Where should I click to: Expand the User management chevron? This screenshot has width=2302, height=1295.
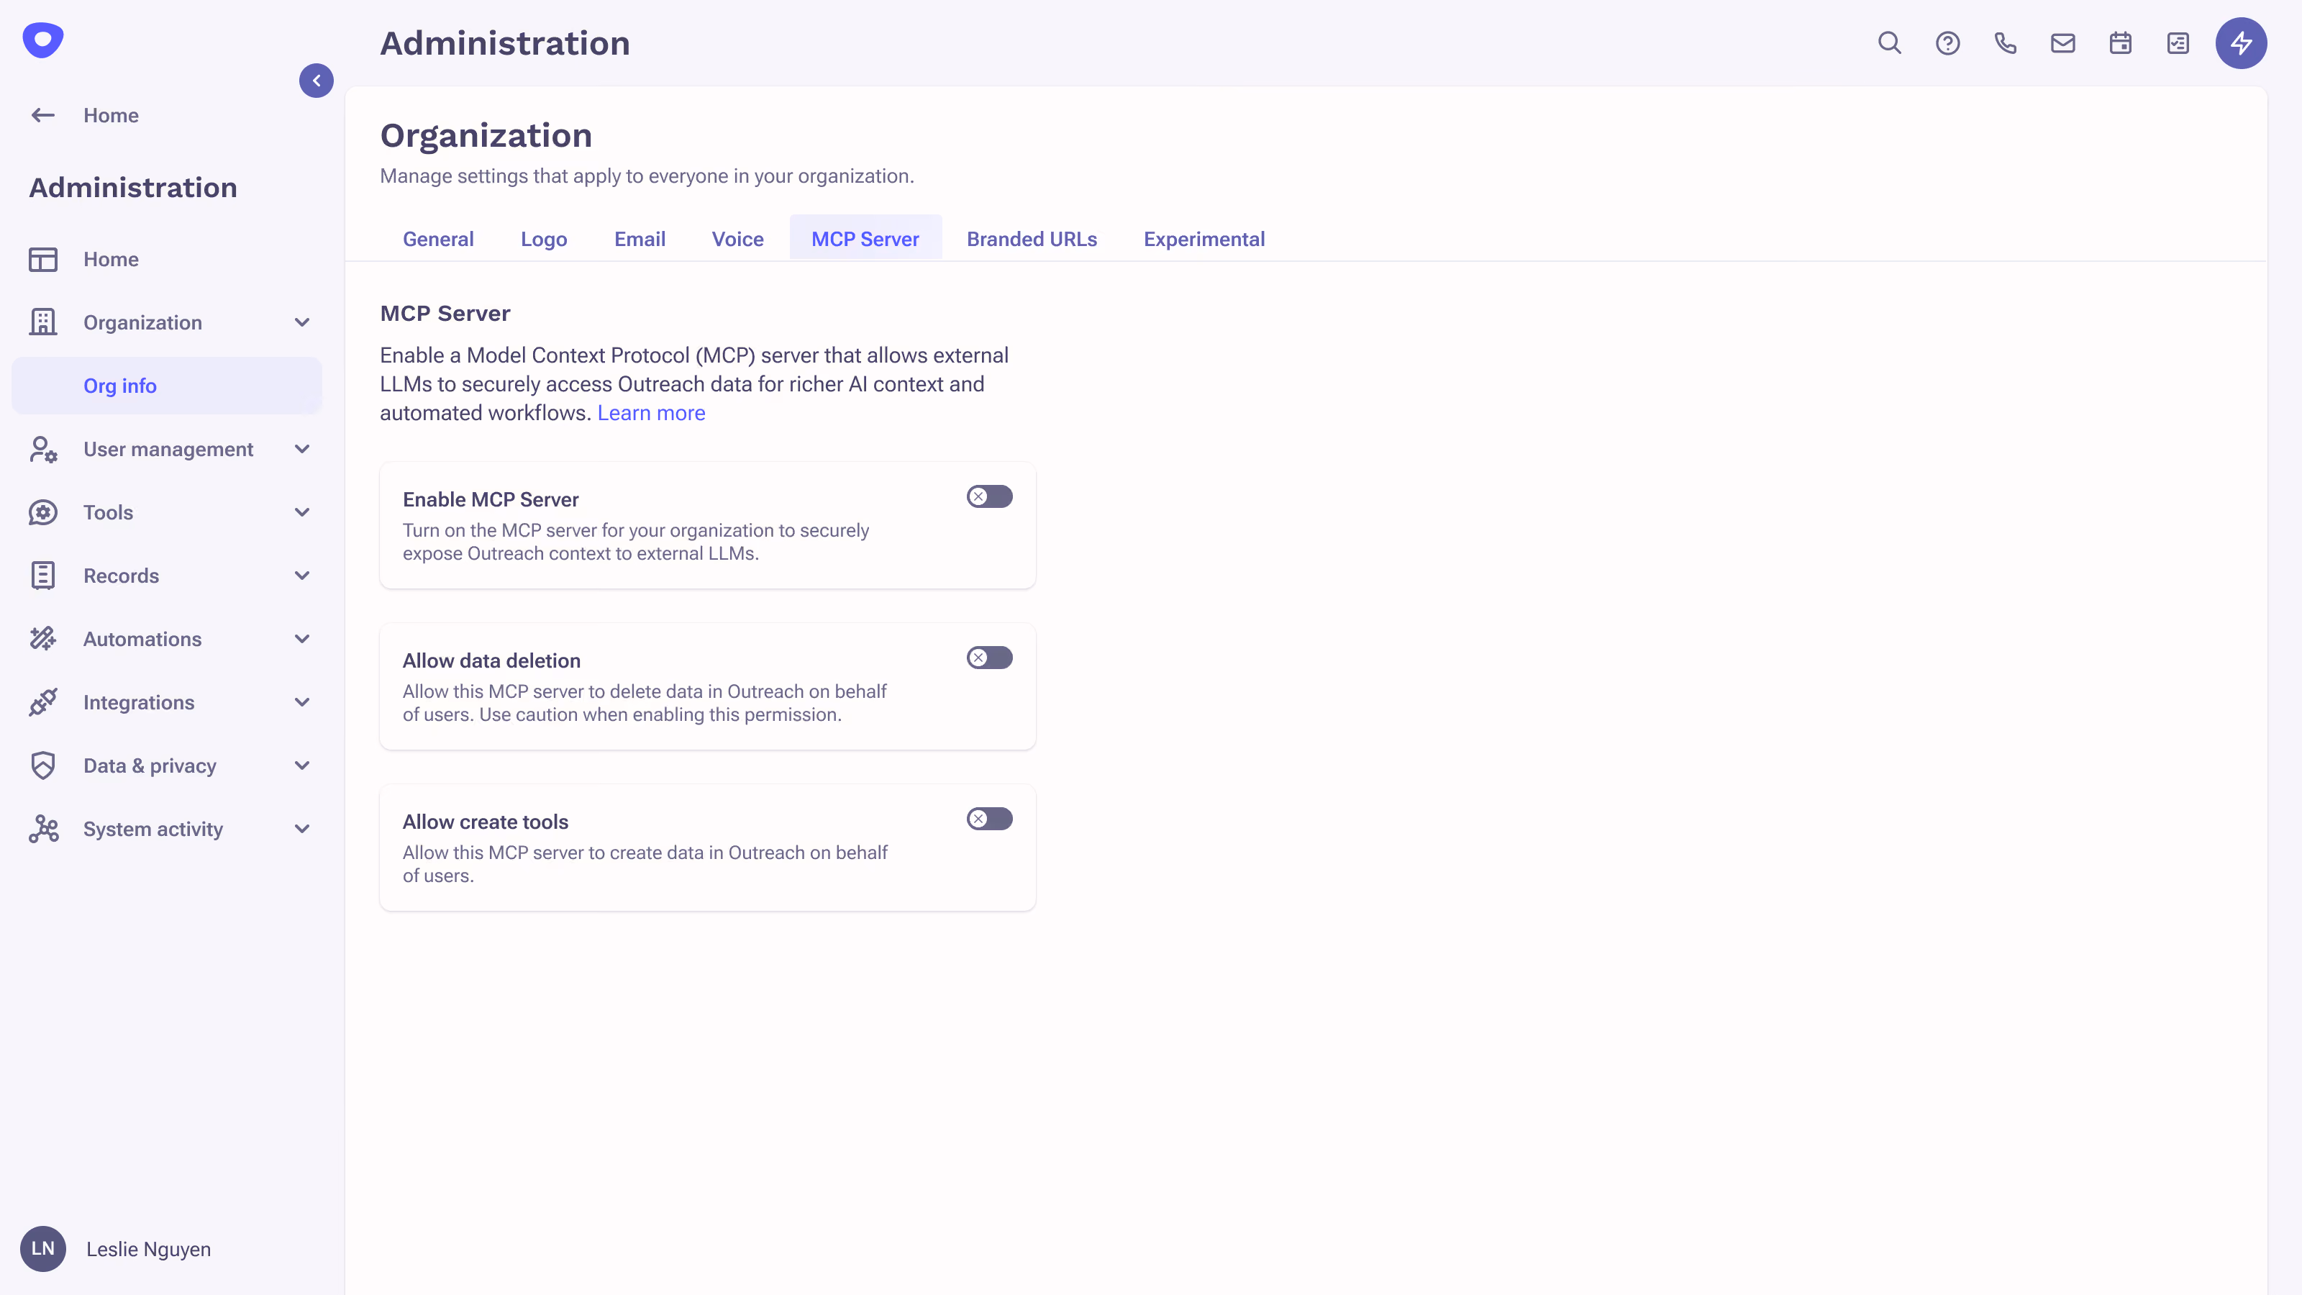[x=302, y=450]
